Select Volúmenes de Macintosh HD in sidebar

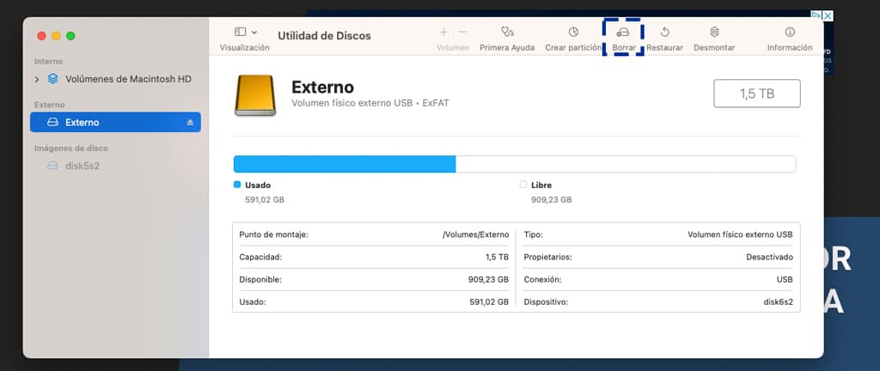128,79
